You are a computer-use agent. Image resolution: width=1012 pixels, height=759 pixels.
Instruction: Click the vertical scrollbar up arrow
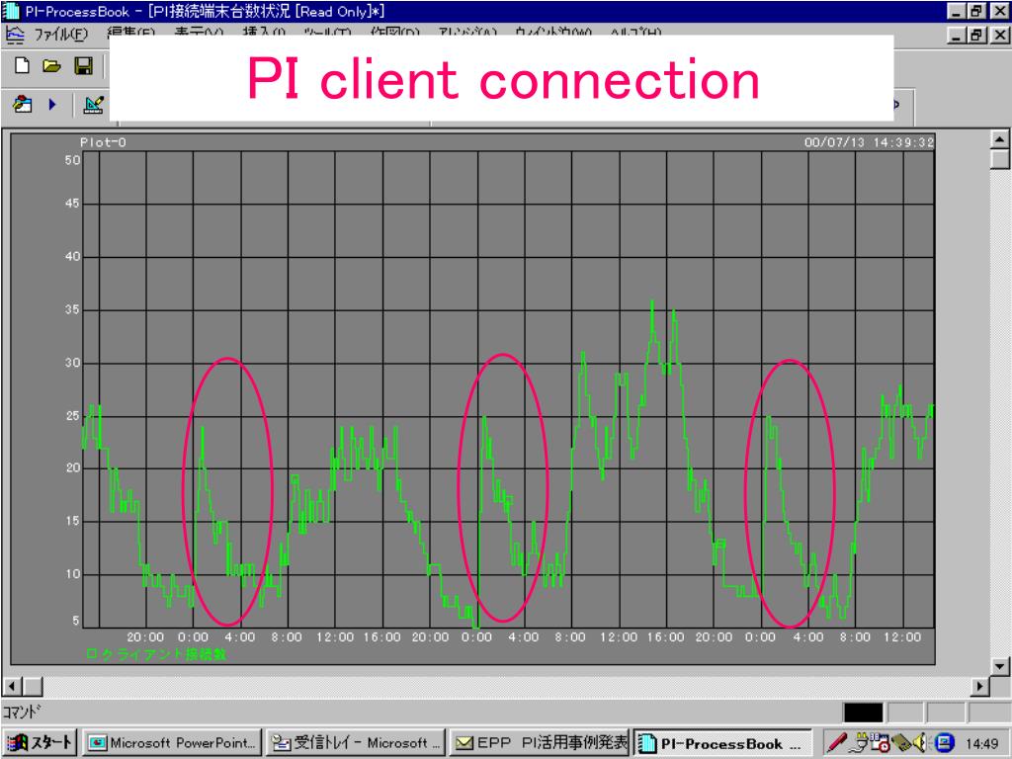point(1000,138)
